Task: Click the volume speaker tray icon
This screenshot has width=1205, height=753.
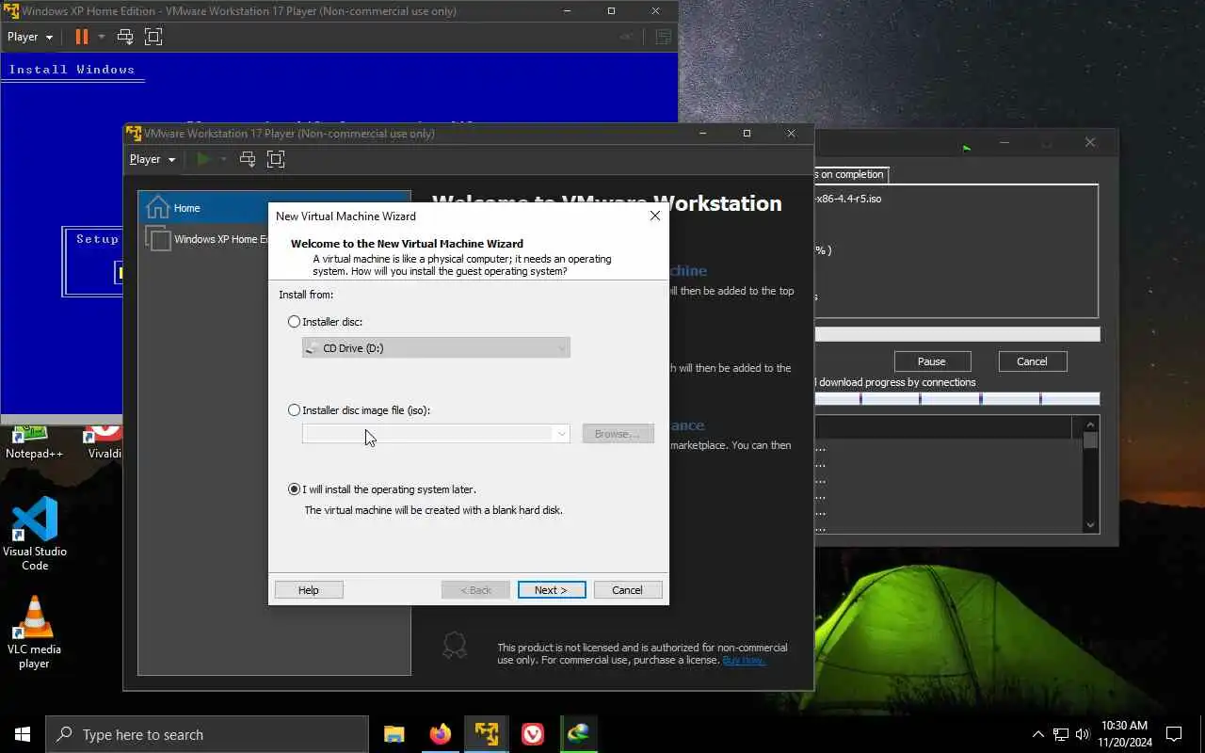Action: click(x=1083, y=734)
